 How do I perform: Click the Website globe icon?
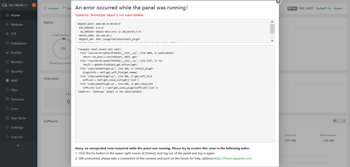[x=7, y=24]
